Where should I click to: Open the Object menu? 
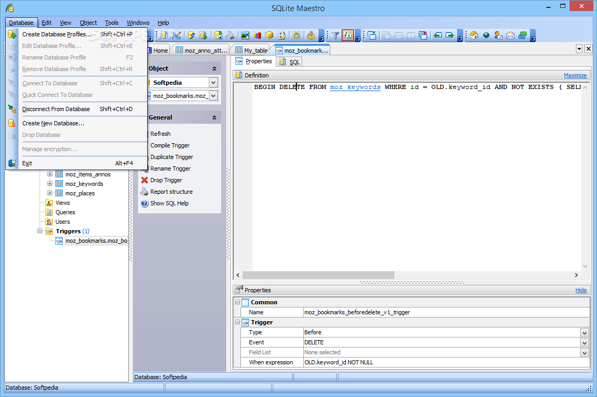88,23
